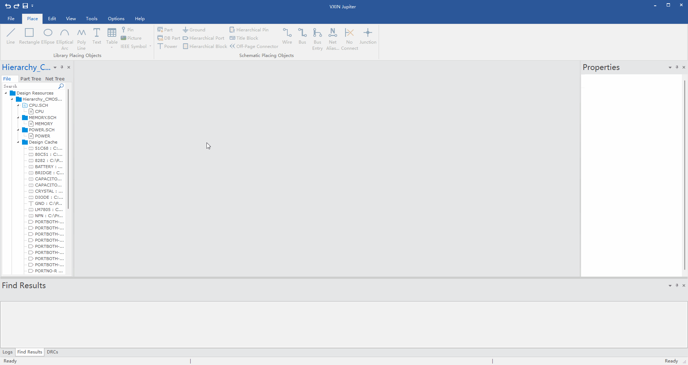
Task: Insert a Title Block
Action: 244,38
